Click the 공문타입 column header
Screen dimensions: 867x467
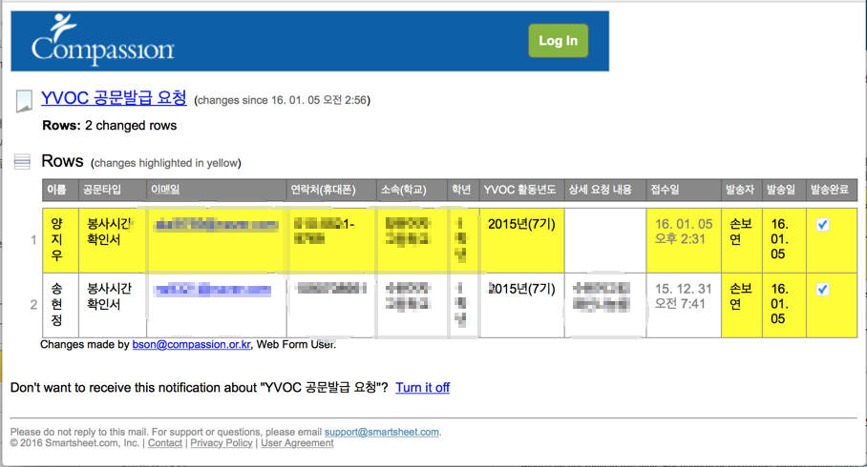pos(113,190)
